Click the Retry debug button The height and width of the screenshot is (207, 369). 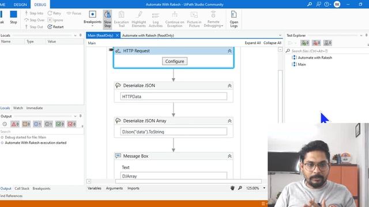pyautogui.click(x=54, y=13)
